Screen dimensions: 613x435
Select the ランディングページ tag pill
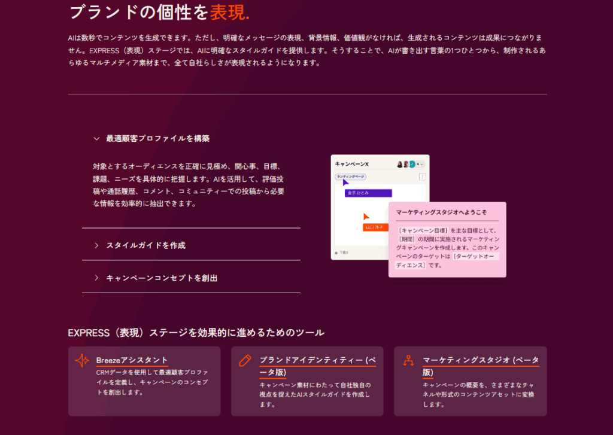point(351,177)
